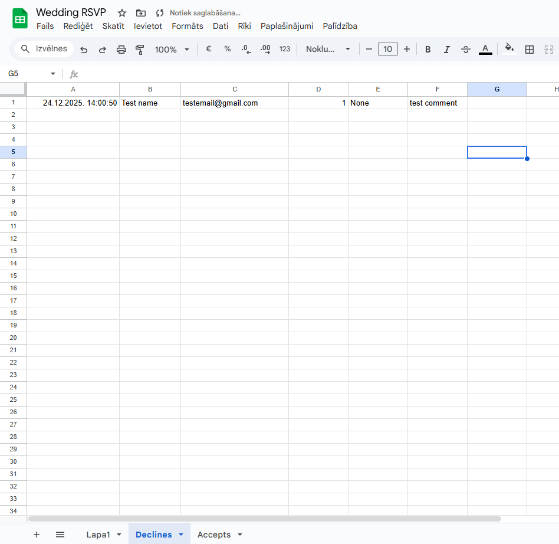This screenshot has height=544, width=559.
Task: Open the fill color paint bucket
Action: 509,49
